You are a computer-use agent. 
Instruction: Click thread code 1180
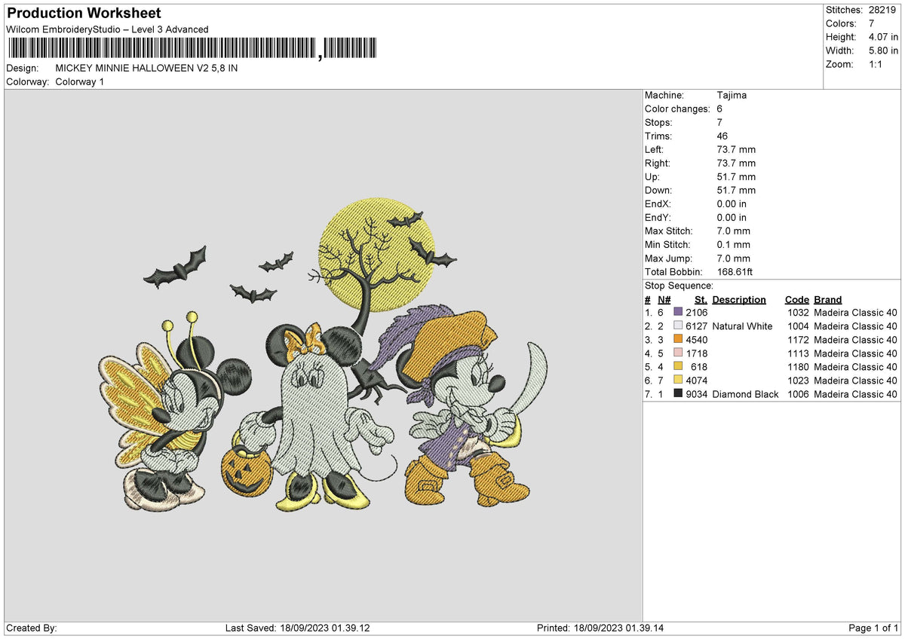(x=798, y=366)
